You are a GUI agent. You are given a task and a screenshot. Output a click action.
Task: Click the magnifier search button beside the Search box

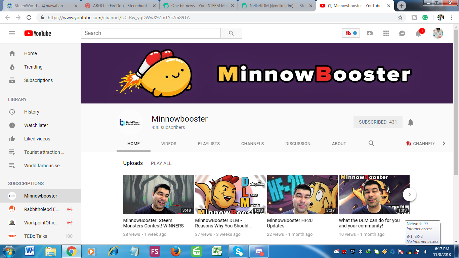tap(231, 33)
